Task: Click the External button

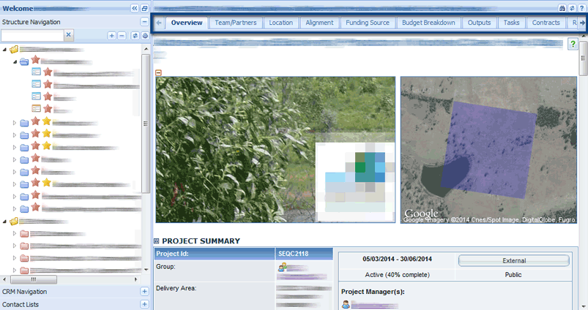Action: coord(513,260)
